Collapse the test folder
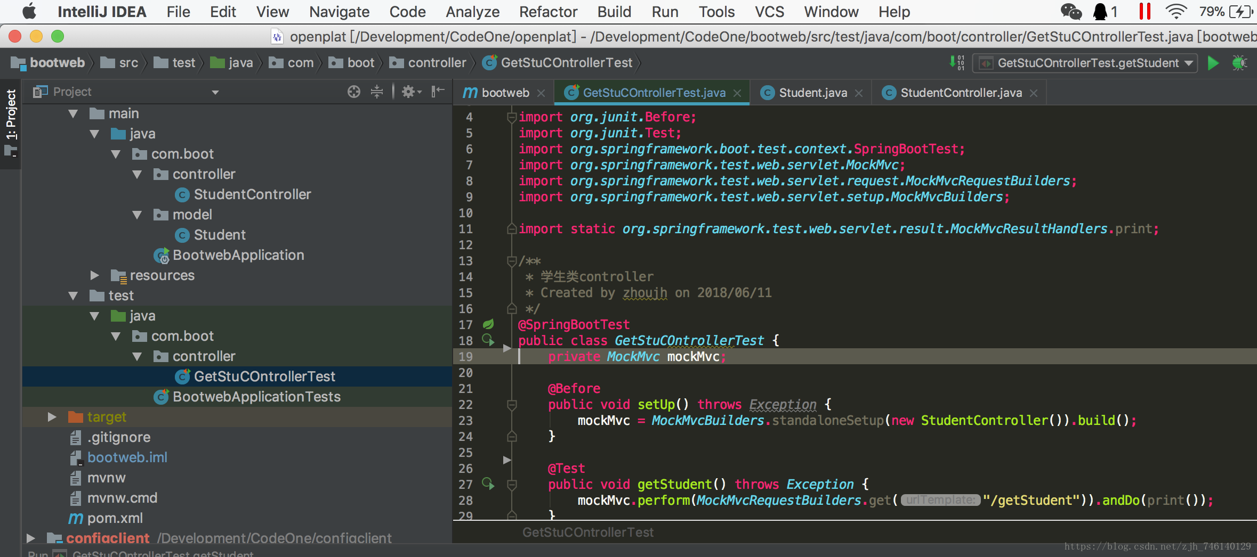Image resolution: width=1257 pixels, height=557 pixels. point(73,296)
